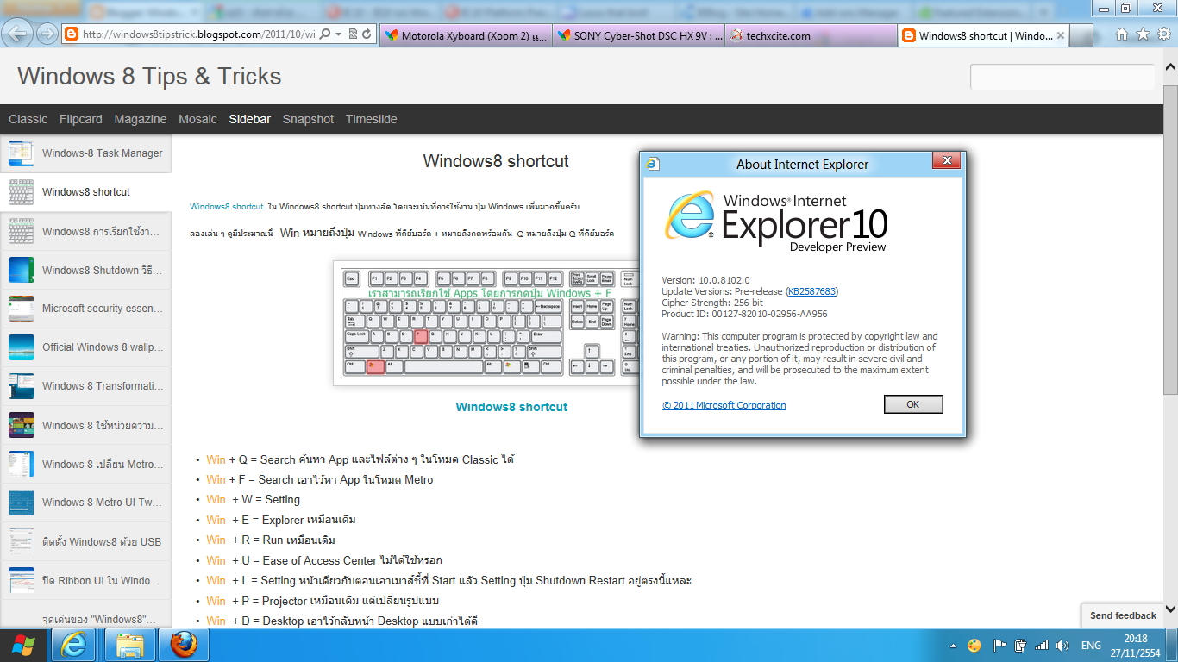Viewport: 1178px width, 662px height.
Task: Click thumbnail of Windows8 shortcut sidebar post
Action: coord(22,192)
